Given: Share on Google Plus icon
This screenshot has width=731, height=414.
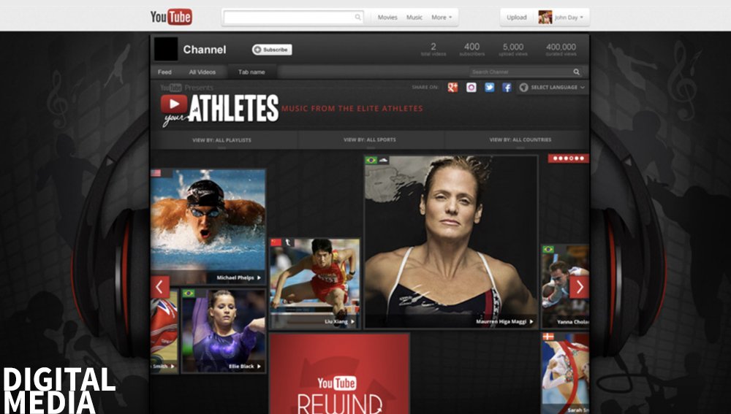Looking at the screenshot, I should [452, 87].
